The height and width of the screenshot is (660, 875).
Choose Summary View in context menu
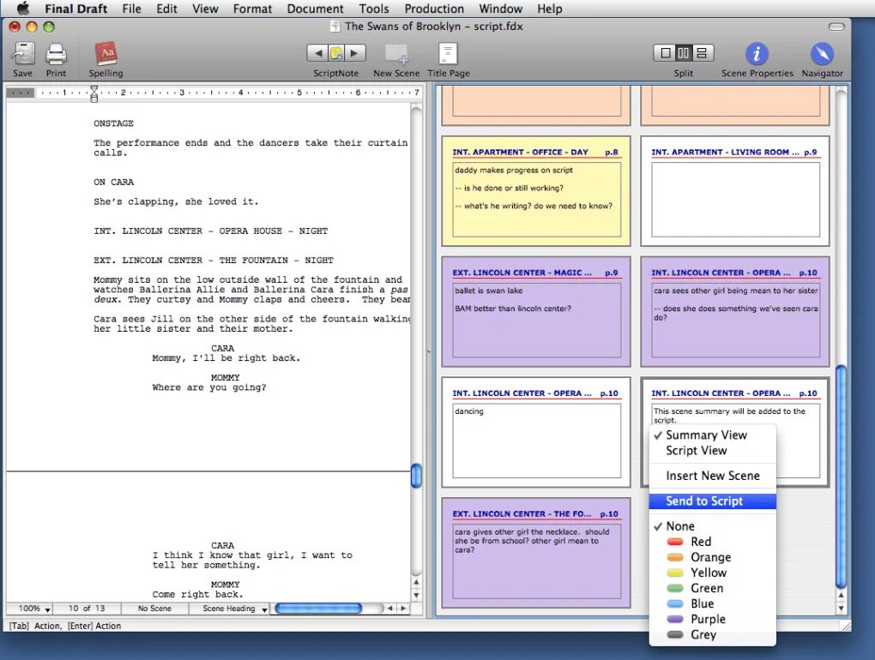click(713, 435)
